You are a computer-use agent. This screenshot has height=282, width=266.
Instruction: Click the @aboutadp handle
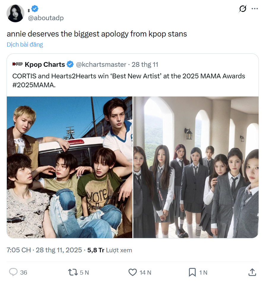46,18
